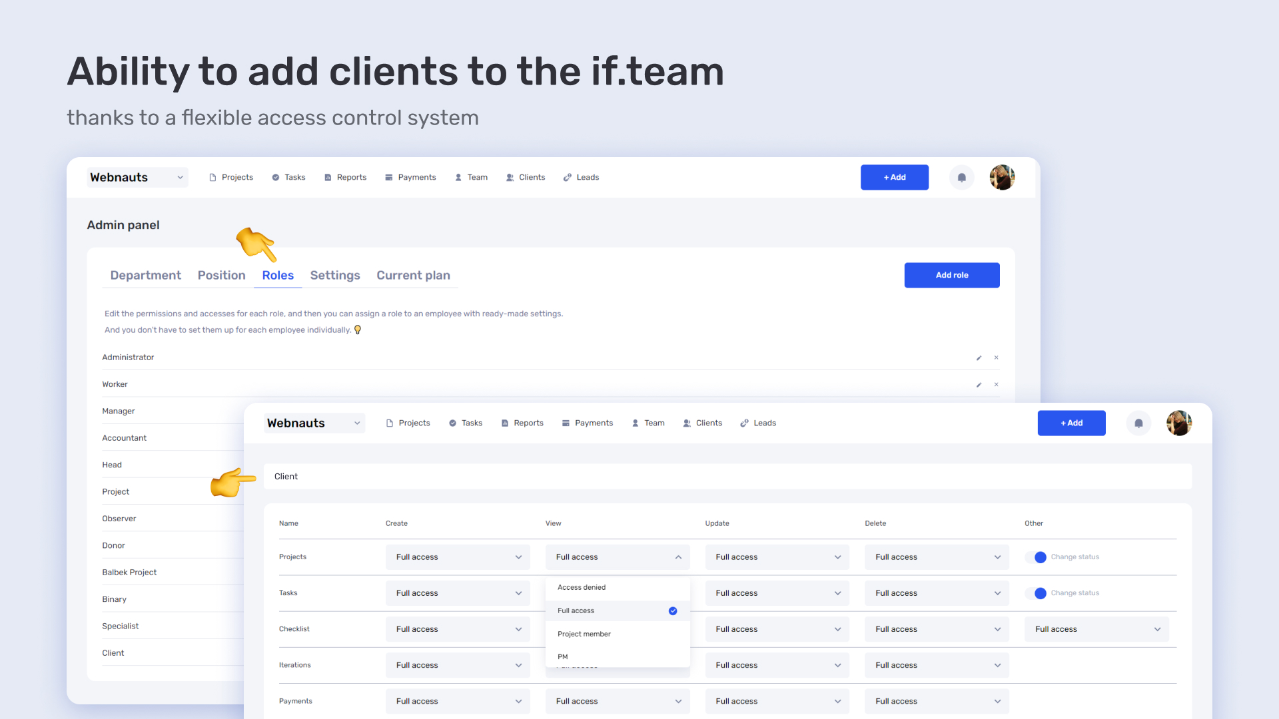Delete the Worker role with x icon
1279x719 pixels.
pyautogui.click(x=997, y=384)
